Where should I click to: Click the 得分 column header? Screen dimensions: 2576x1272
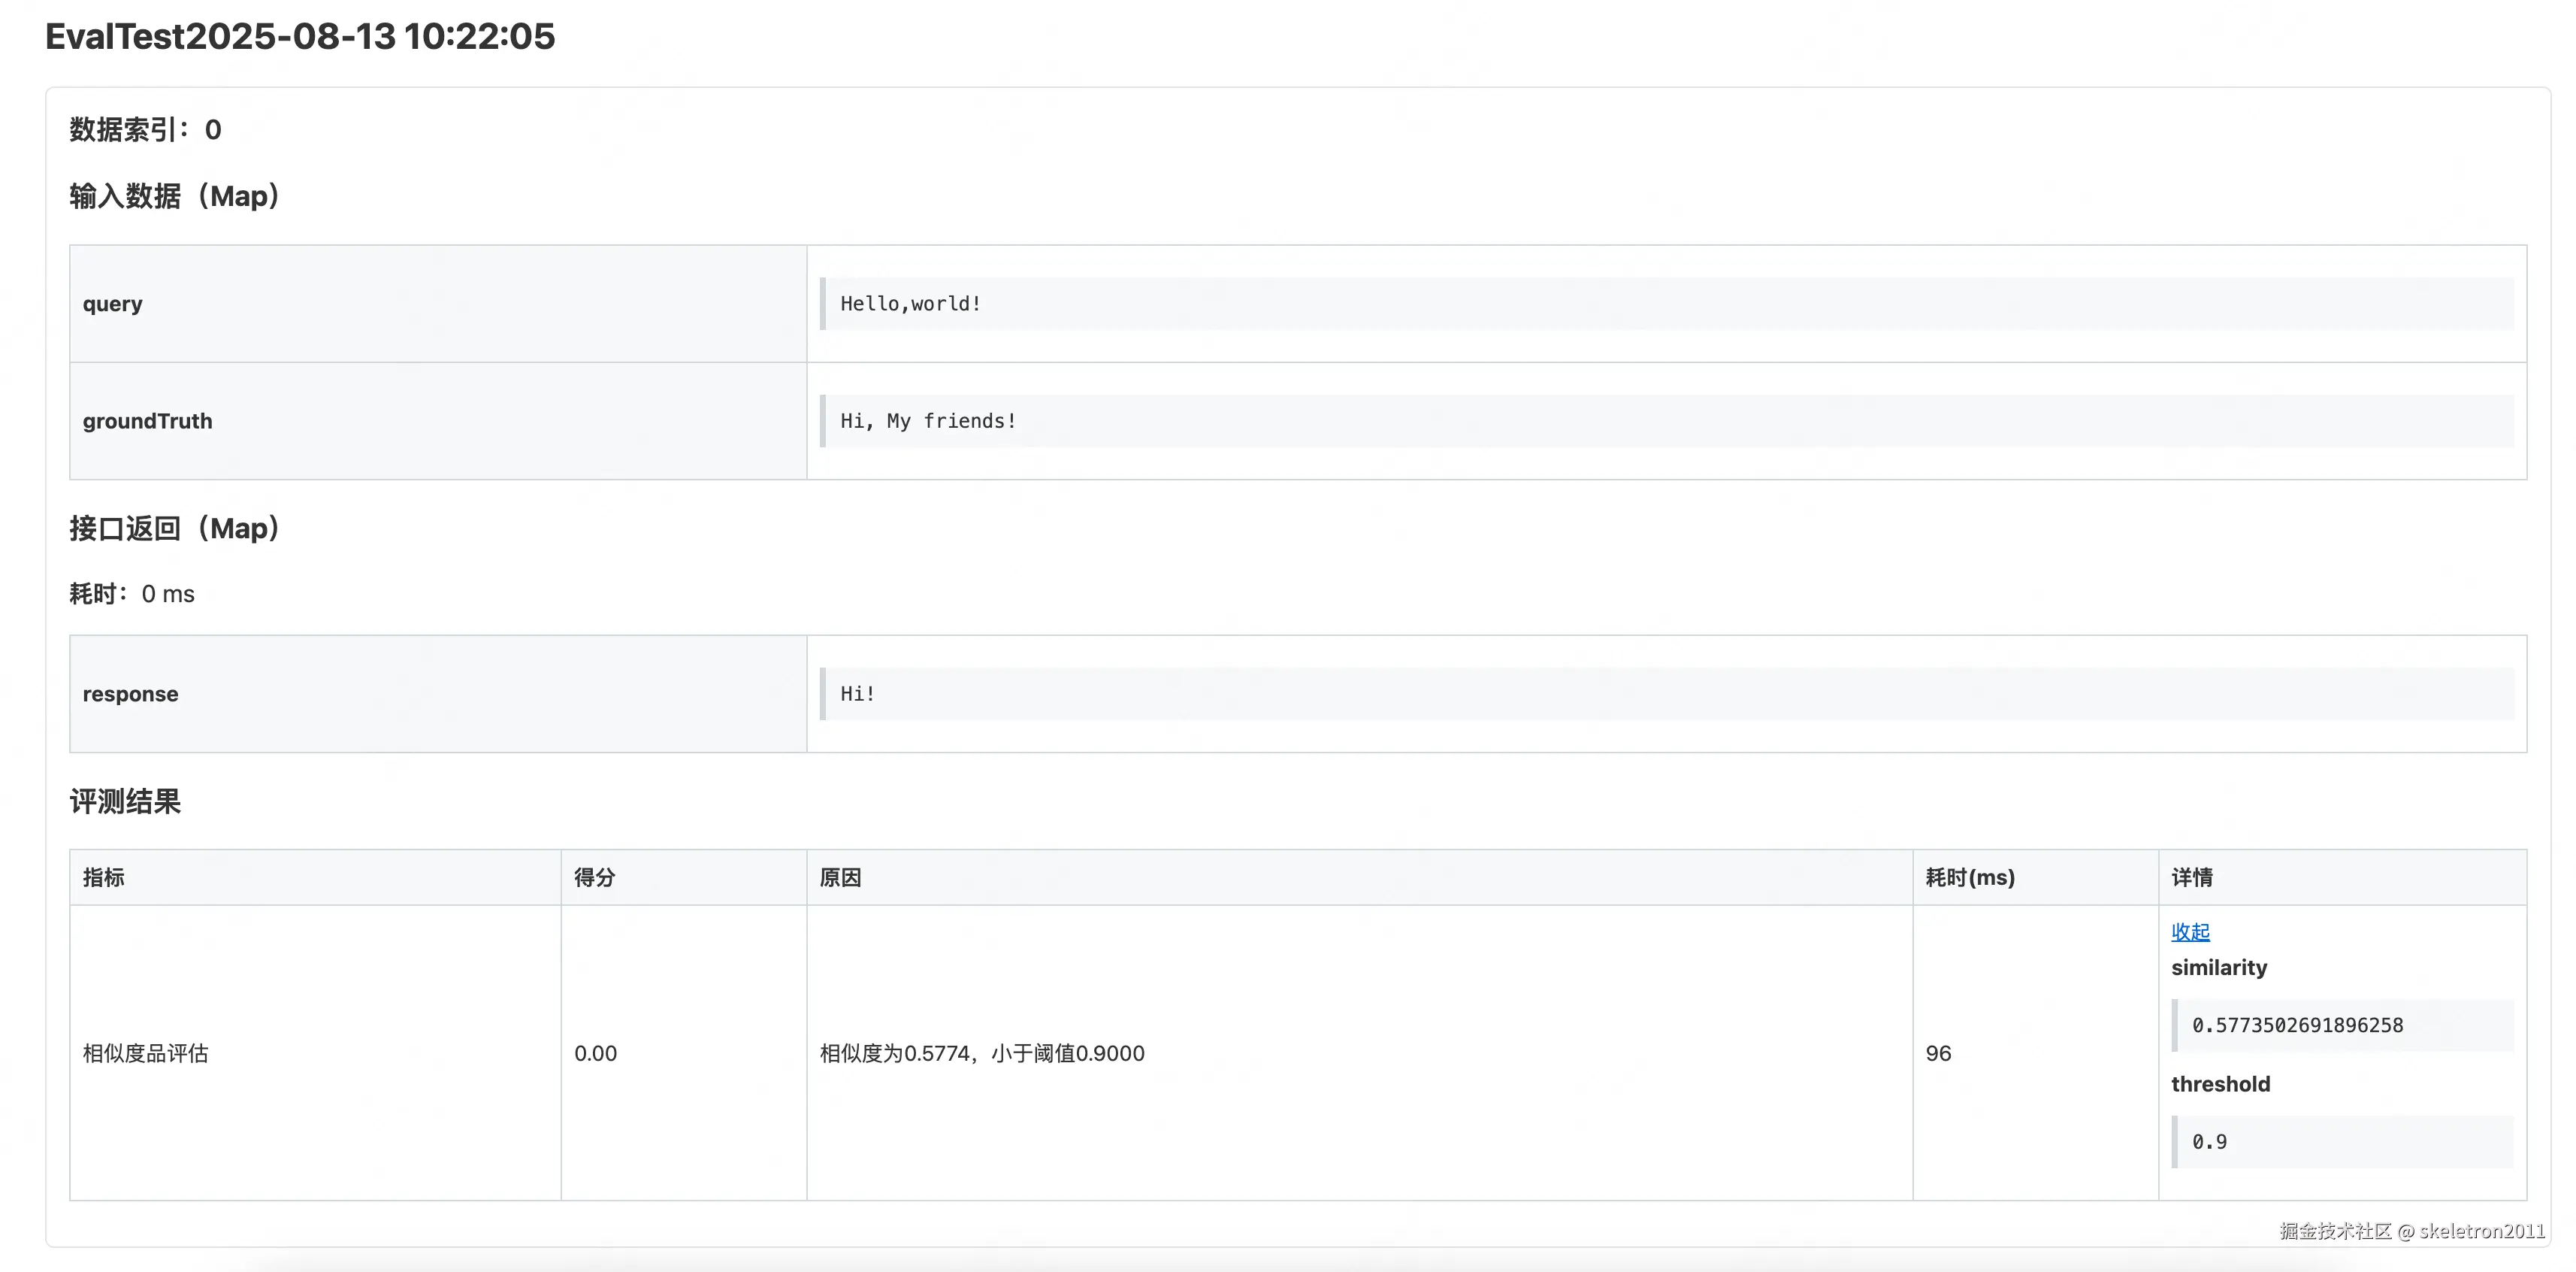[x=684, y=877]
